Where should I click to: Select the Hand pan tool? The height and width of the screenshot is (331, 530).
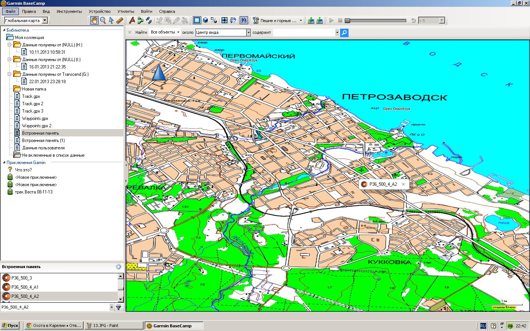click(95, 21)
